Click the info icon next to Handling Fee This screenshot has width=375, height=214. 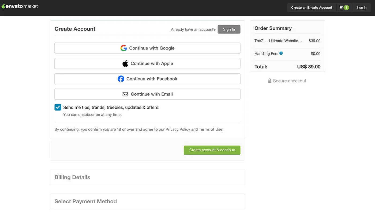281,53
